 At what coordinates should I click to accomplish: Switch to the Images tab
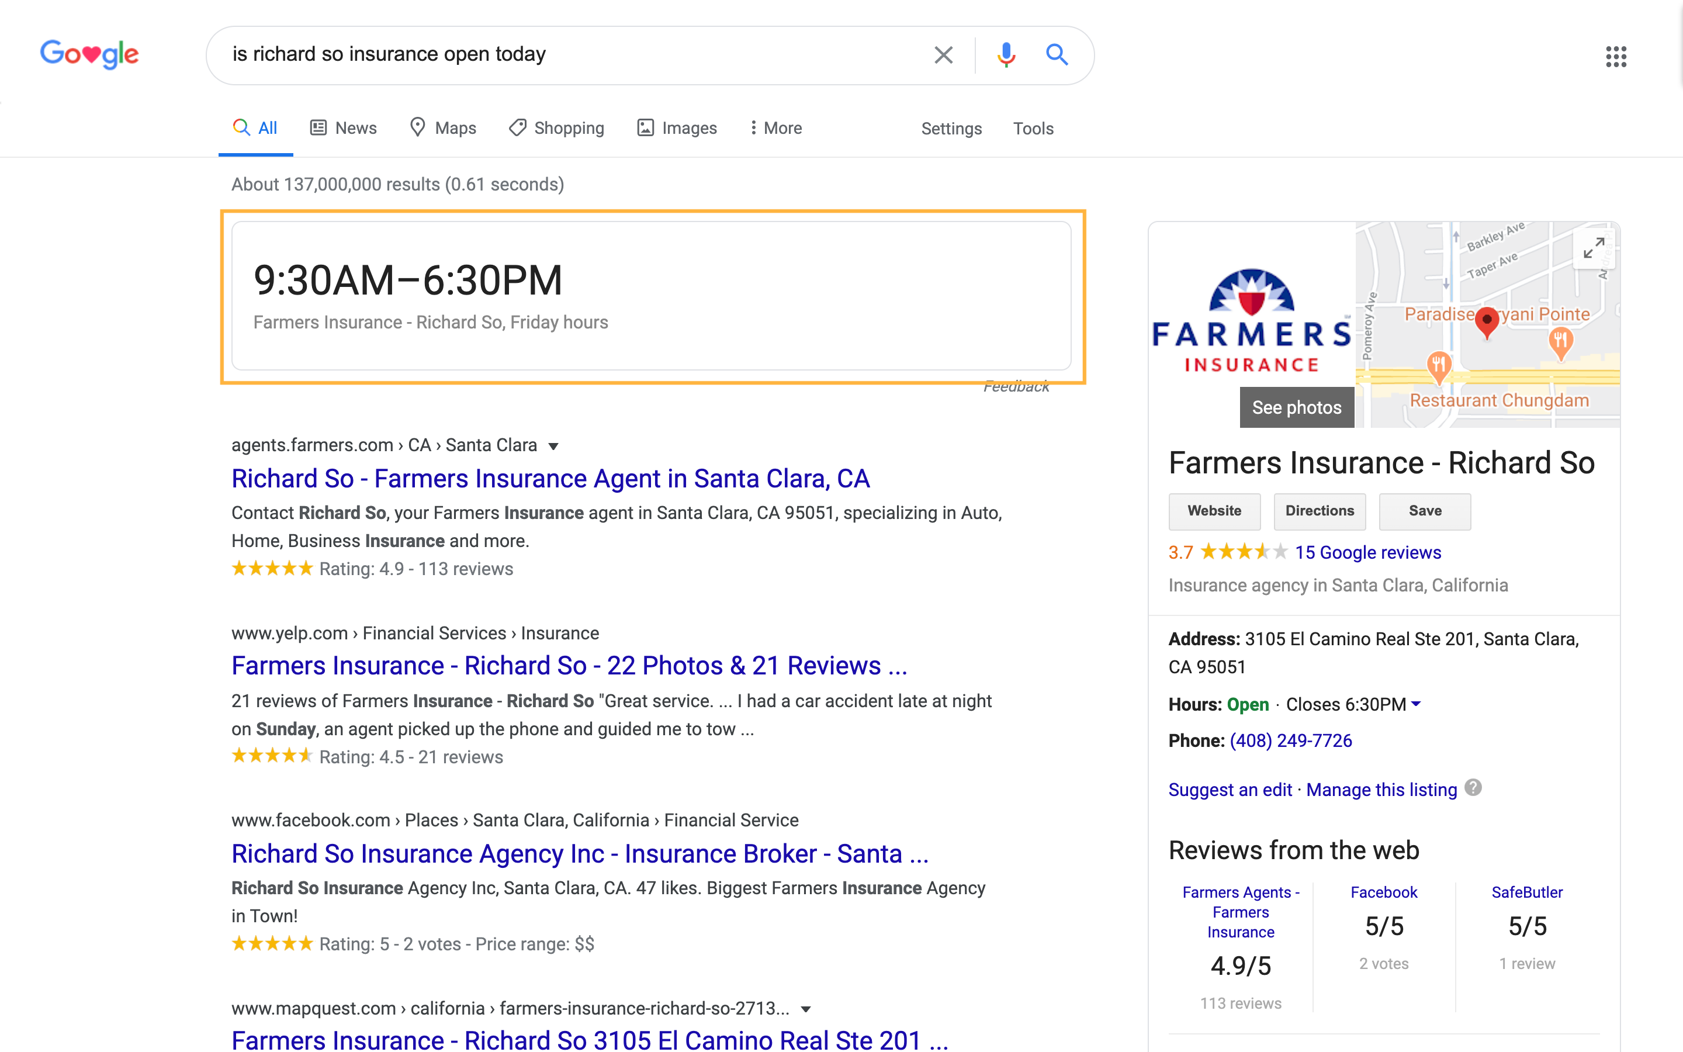677,128
